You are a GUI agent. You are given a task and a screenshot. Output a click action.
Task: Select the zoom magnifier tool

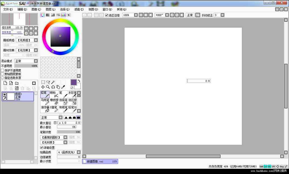48,87
